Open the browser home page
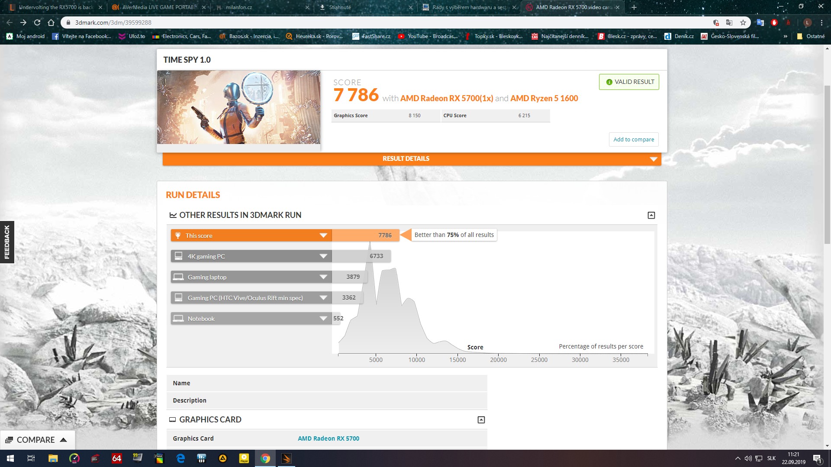 click(x=51, y=22)
